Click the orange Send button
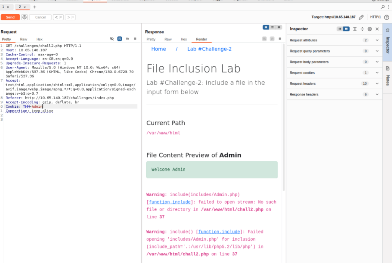The width and height of the screenshot is (392, 263). tap(10, 17)
